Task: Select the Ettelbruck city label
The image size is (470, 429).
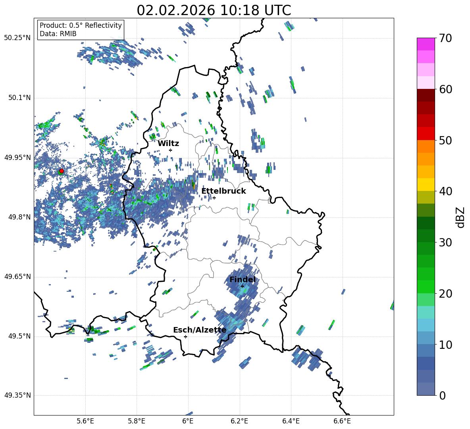Action: 223,191
